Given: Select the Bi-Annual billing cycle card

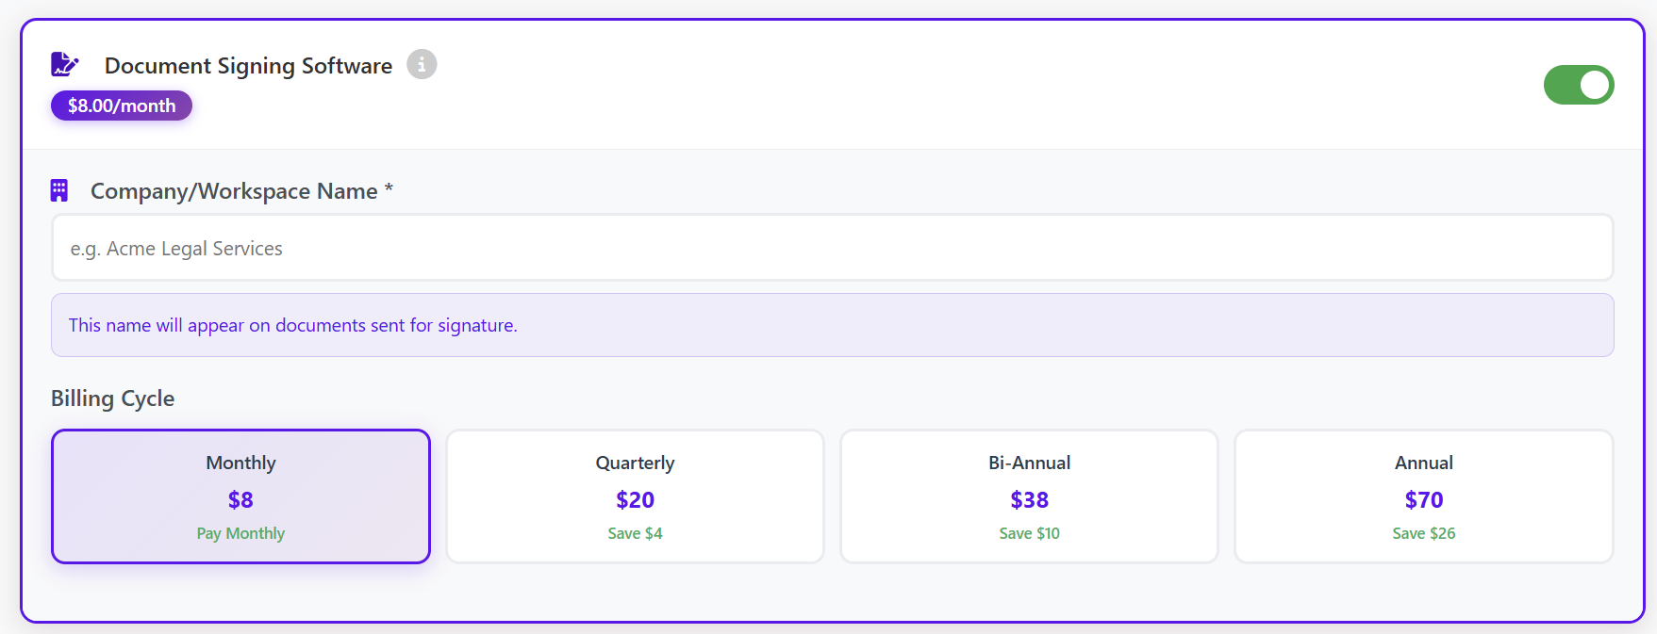Looking at the screenshot, I should [x=1029, y=496].
